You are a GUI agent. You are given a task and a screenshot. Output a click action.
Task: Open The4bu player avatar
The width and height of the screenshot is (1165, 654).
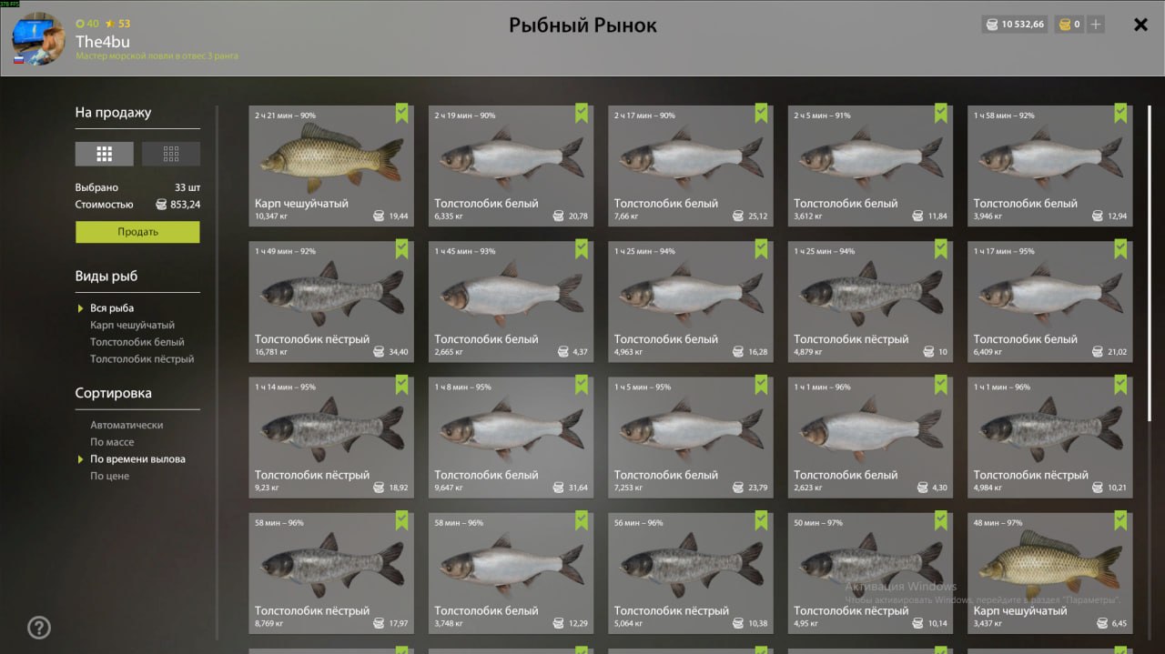click(38, 39)
